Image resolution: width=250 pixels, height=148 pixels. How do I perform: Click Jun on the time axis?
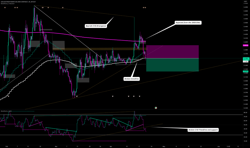tap(219, 146)
